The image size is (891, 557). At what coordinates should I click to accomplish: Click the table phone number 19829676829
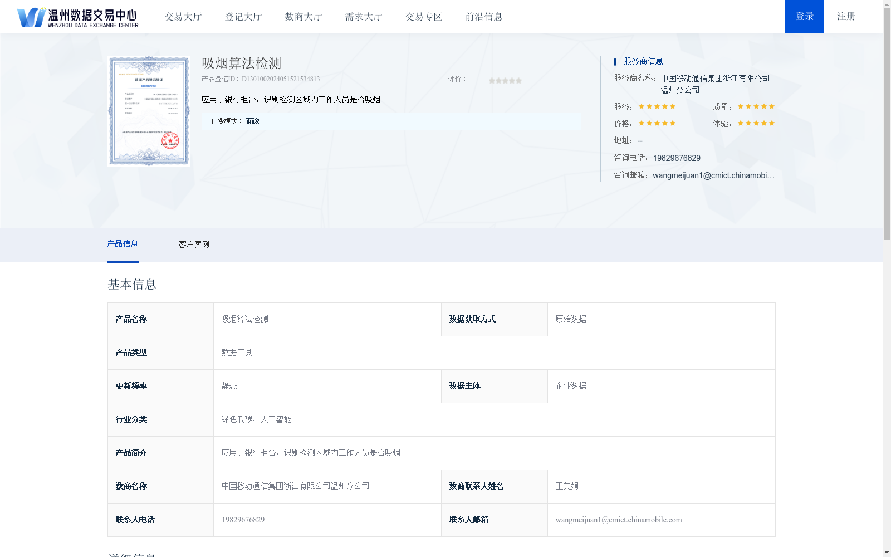(243, 520)
